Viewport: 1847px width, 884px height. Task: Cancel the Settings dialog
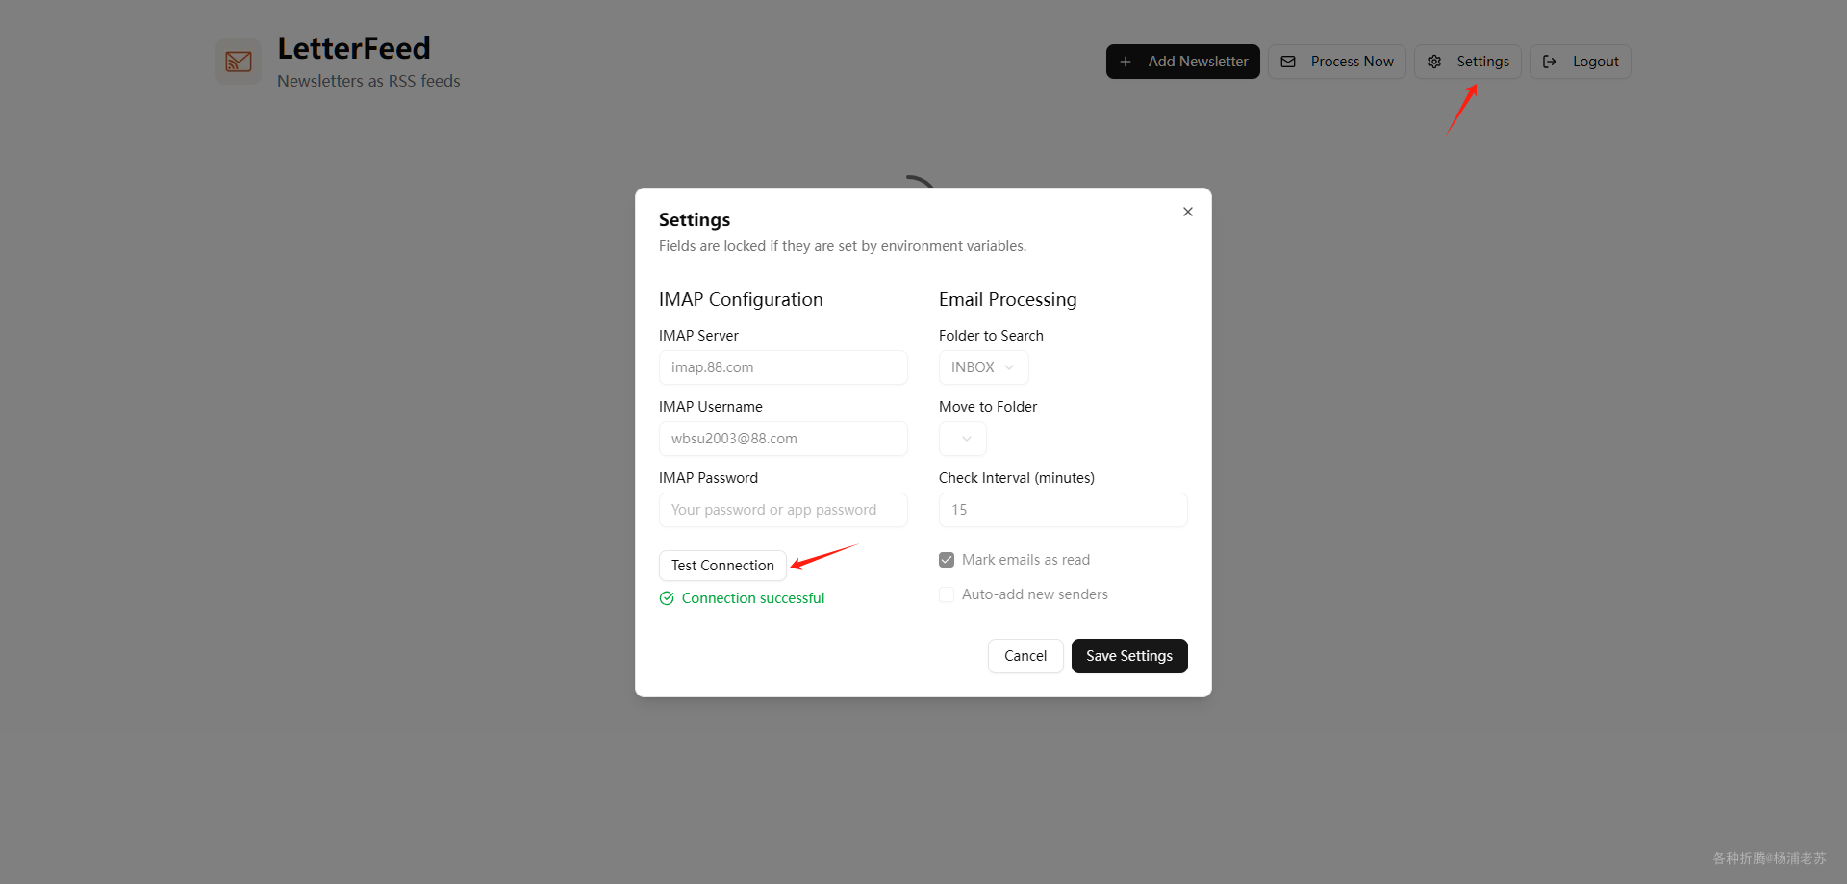click(1025, 656)
